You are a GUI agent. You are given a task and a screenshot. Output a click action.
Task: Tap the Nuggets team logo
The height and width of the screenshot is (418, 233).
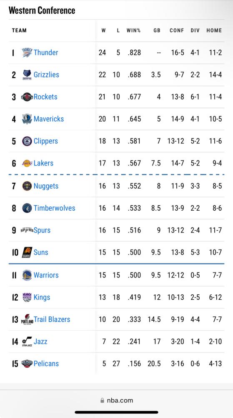27,186
